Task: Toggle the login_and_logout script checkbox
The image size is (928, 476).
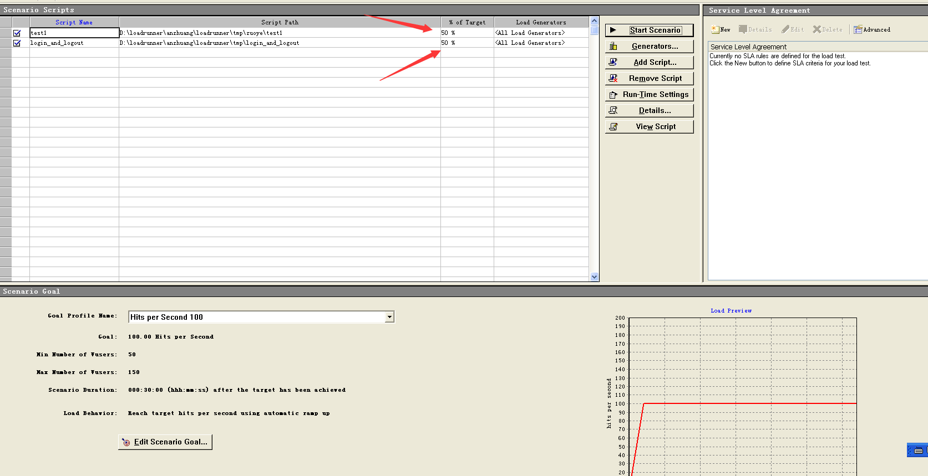Action: (17, 43)
